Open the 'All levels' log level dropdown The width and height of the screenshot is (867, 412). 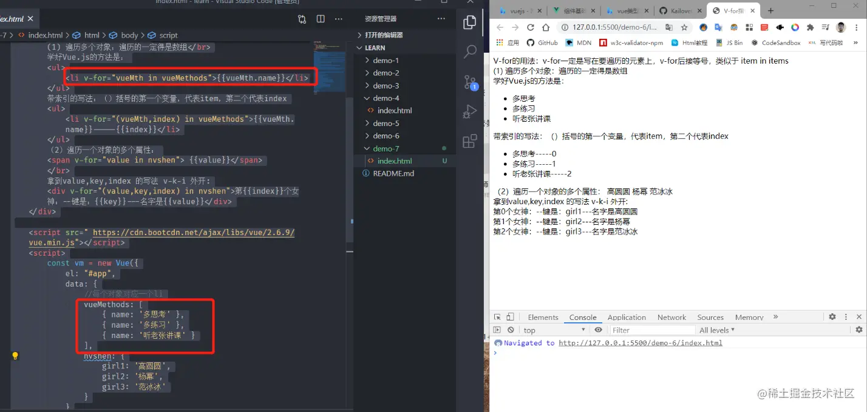tap(717, 330)
